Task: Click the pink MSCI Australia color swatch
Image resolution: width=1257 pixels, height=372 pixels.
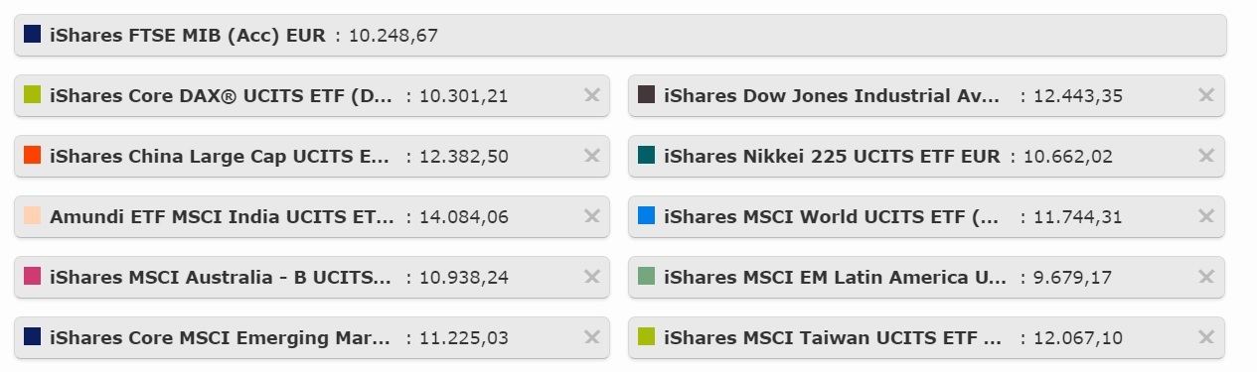Action: coord(32,276)
